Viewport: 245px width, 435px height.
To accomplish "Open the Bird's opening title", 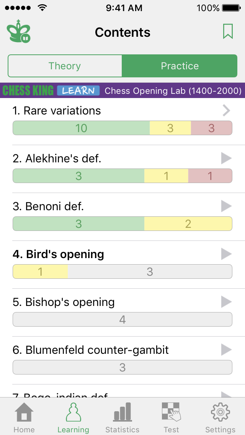I will coord(58,254).
